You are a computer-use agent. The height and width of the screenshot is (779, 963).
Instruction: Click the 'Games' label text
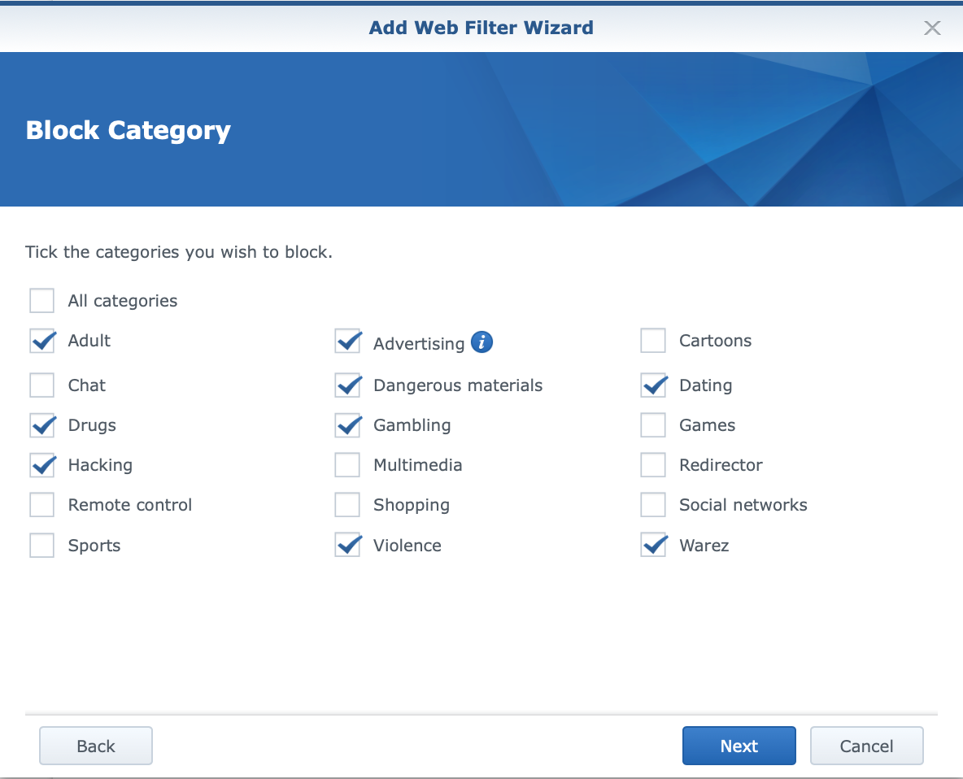tap(708, 424)
